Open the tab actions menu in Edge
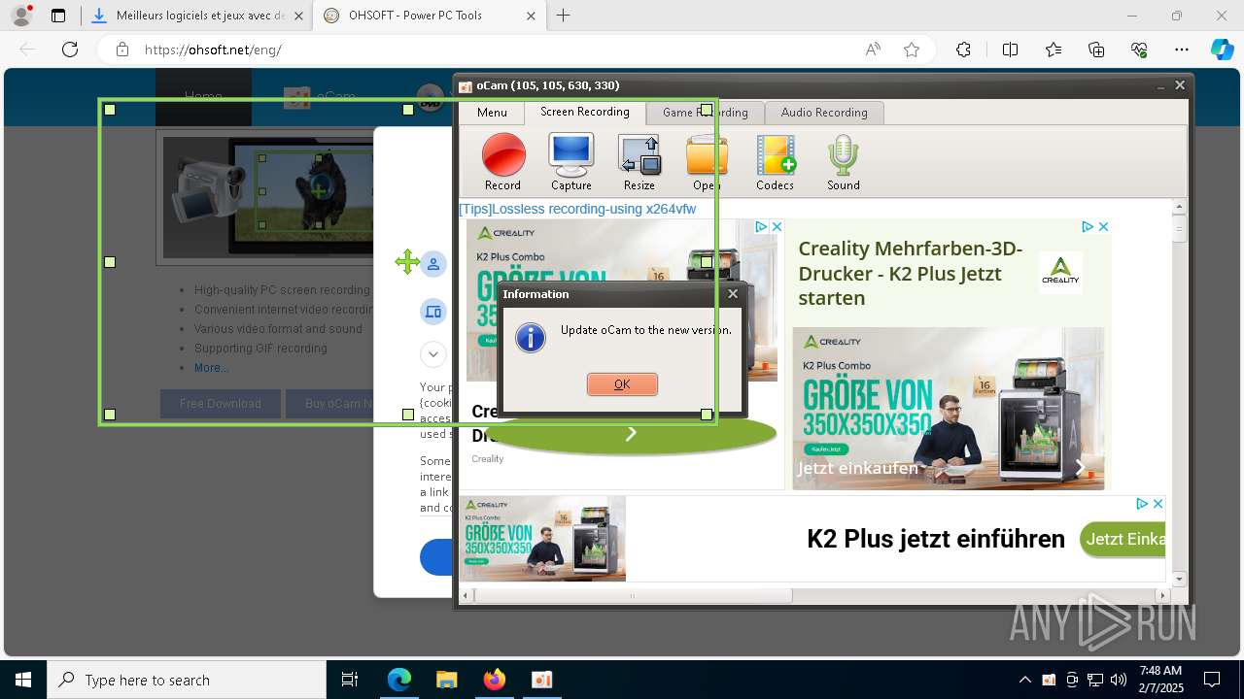 pos(58,16)
